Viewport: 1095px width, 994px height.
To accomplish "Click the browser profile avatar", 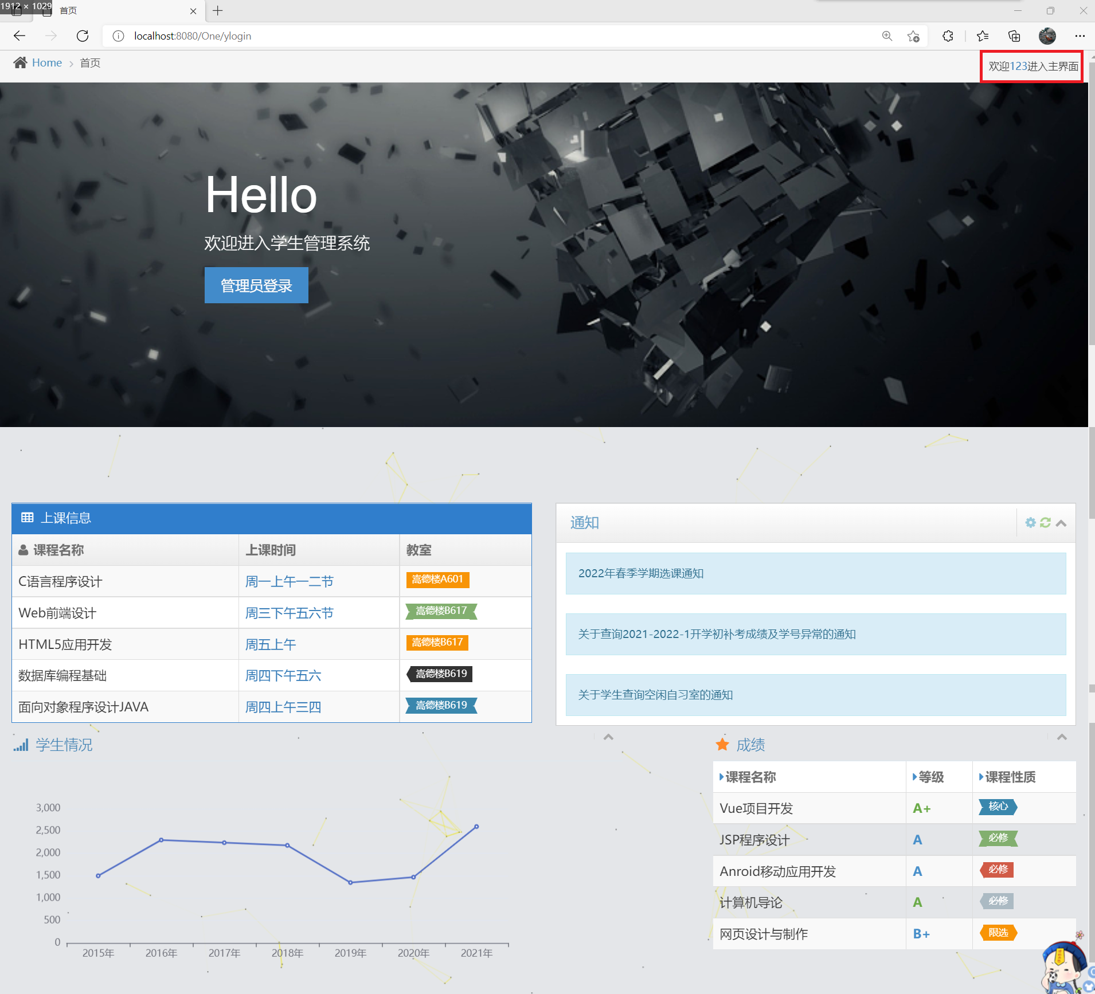I will tap(1047, 36).
